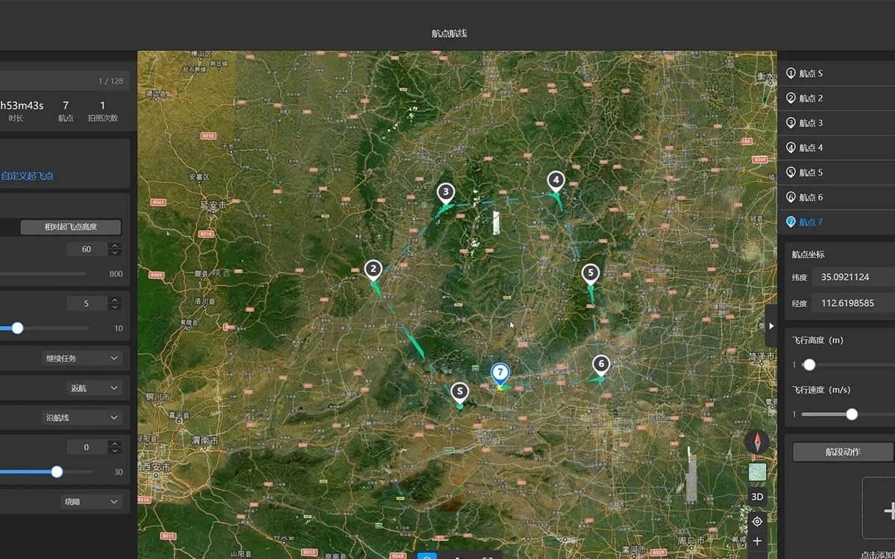Open 航点 S in the waypoint list

[836, 73]
